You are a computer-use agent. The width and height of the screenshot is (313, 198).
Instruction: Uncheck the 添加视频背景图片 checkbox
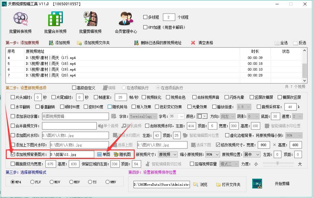(x=13, y=154)
